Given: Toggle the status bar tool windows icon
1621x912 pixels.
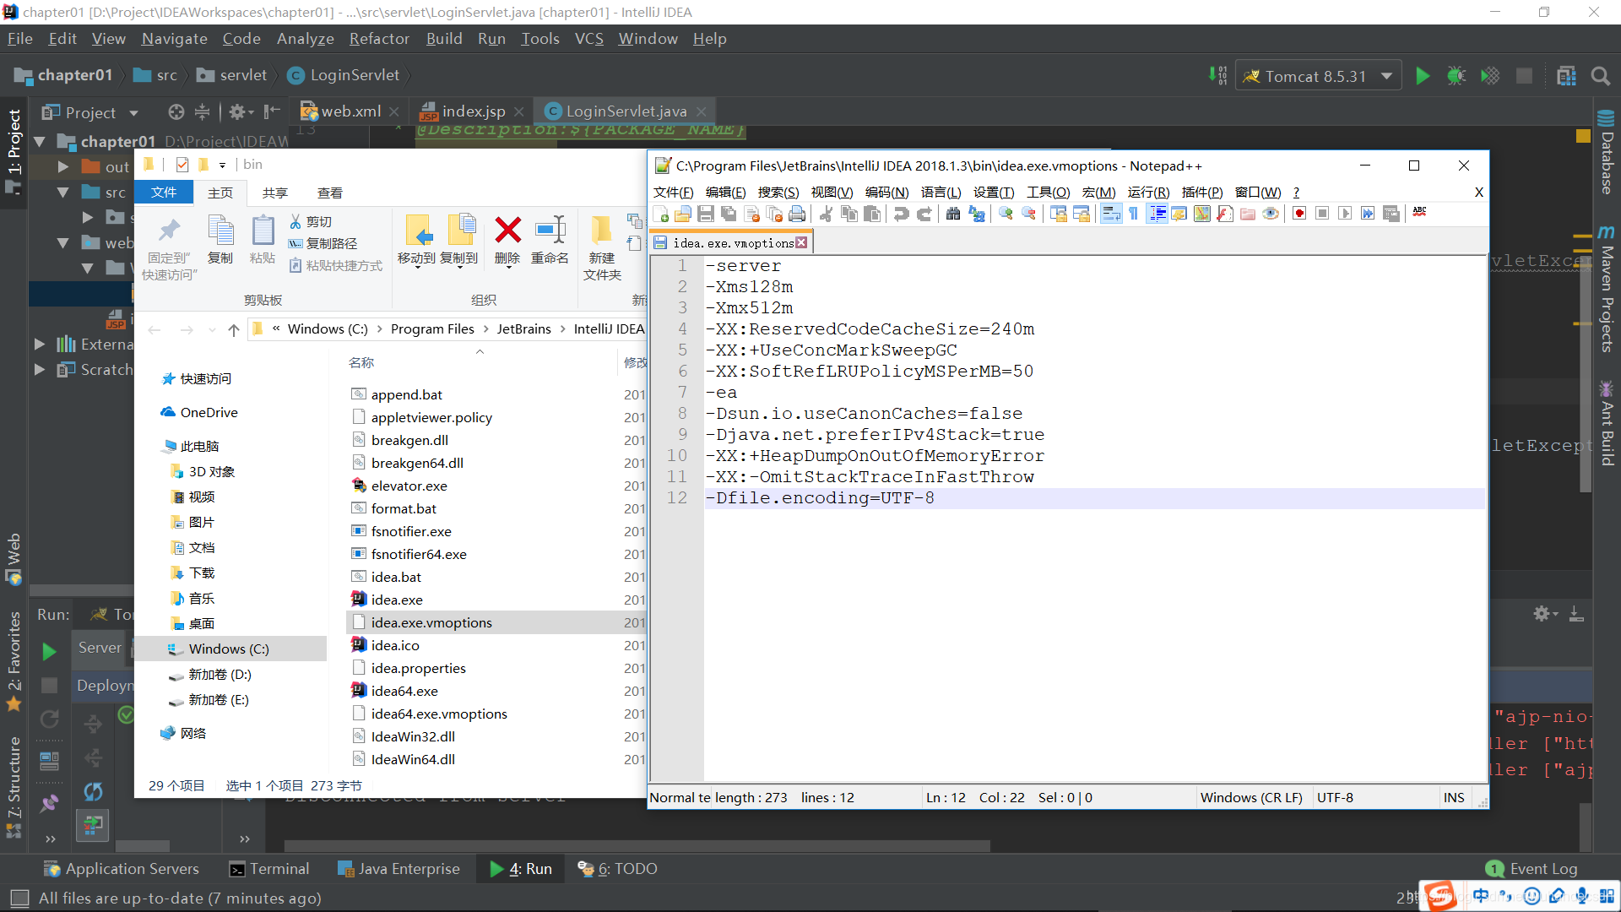Looking at the screenshot, I should pyautogui.click(x=19, y=898).
